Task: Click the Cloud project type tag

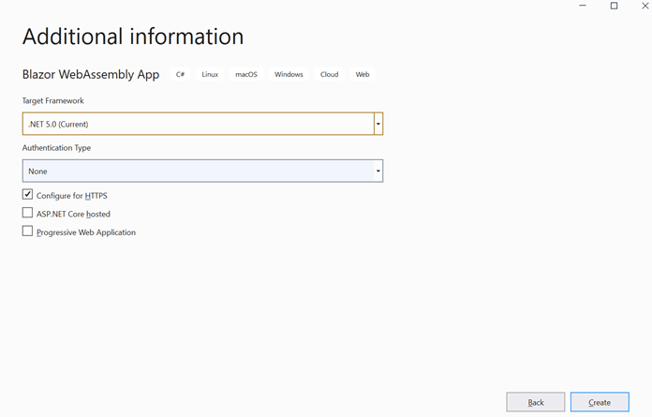Action: click(x=329, y=74)
